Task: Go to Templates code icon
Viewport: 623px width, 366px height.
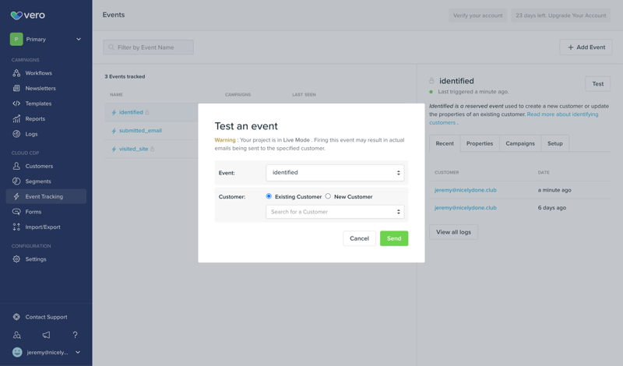Action: click(16, 104)
